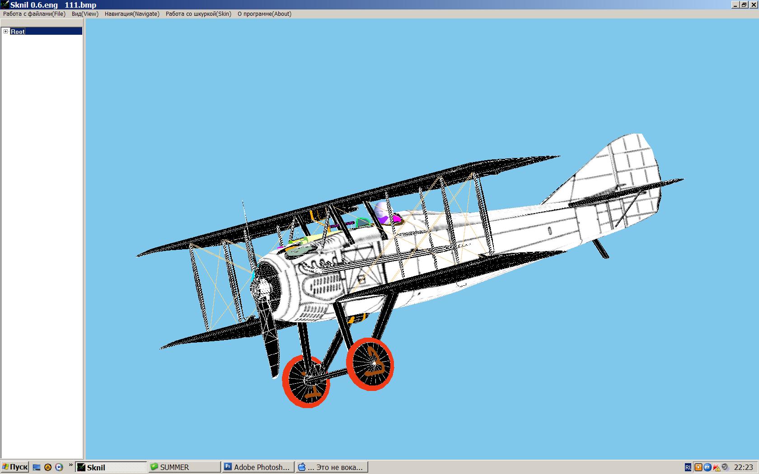Launch the orange triangle quick launch icon

click(x=48, y=468)
